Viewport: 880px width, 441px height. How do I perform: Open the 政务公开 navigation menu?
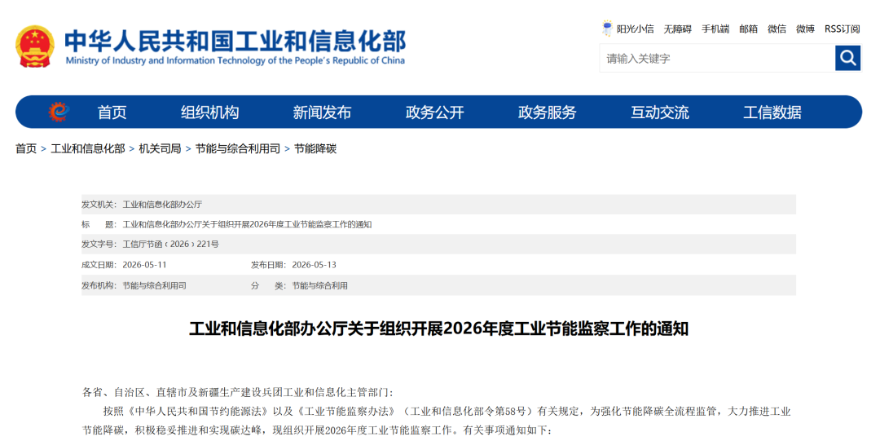pyautogui.click(x=434, y=112)
